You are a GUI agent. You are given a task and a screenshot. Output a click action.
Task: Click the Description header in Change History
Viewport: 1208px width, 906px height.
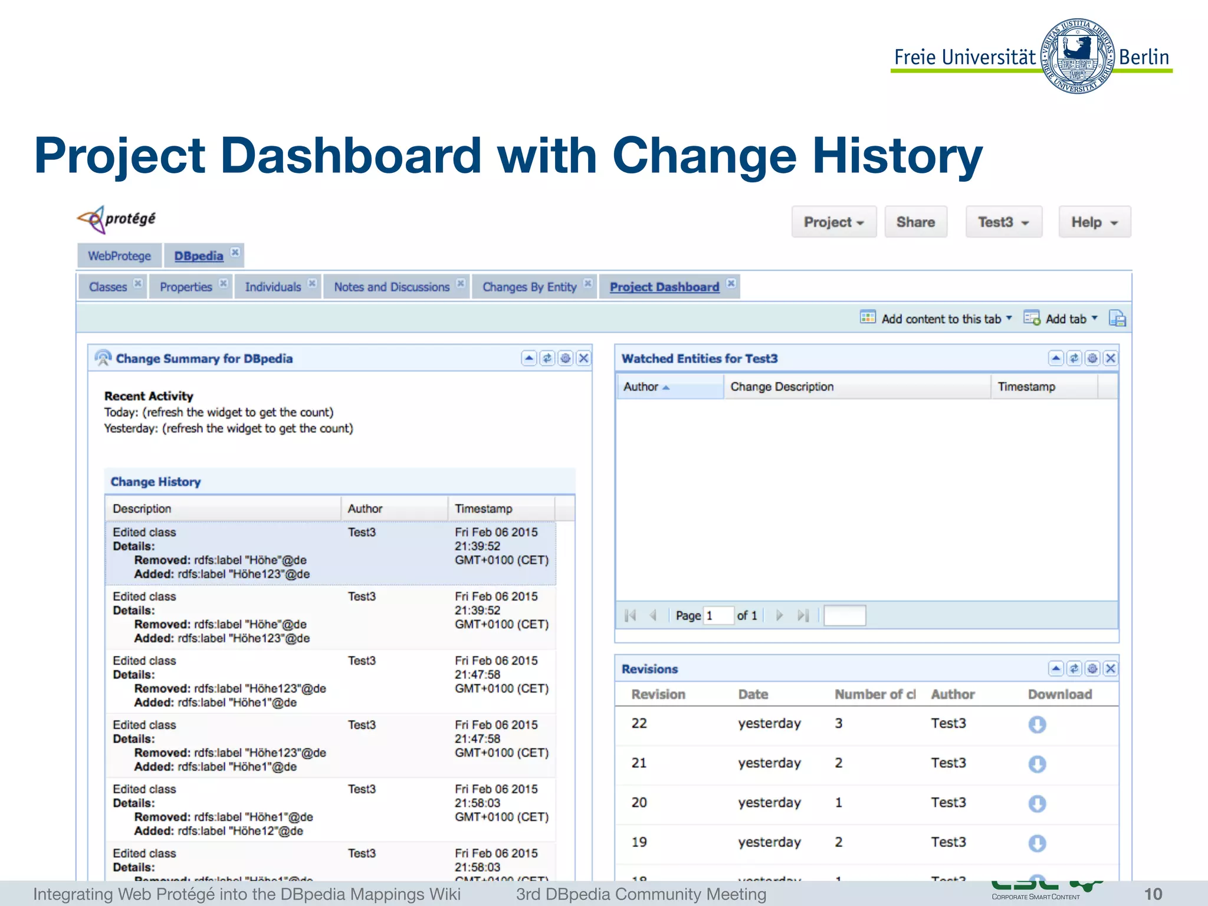coord(223,508)
